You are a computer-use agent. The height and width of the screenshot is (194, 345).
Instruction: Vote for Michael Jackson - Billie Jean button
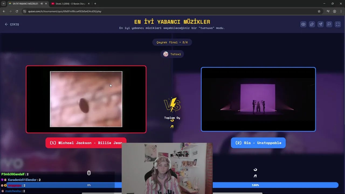click(x=86, y=143)
